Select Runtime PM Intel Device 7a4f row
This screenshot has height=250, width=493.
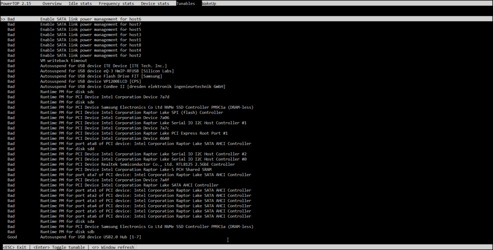(x=88, y=180)
